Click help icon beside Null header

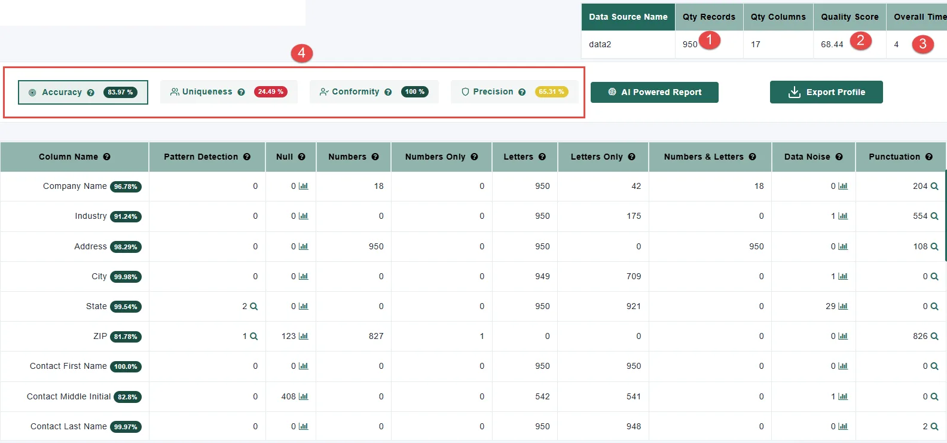pyautogui.click(x=302, y=157)
